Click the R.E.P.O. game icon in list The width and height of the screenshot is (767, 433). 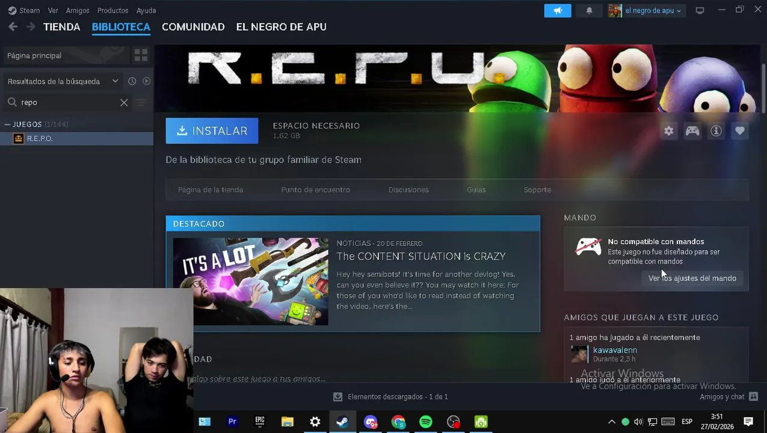[19, 138]
